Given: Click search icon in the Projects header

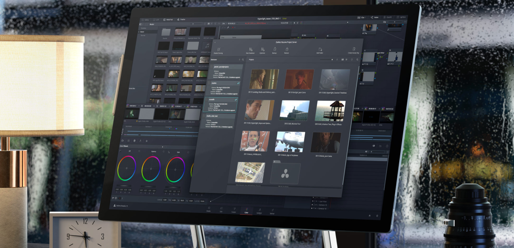Looking at the screenshot, I should click(x=356, y=60).
